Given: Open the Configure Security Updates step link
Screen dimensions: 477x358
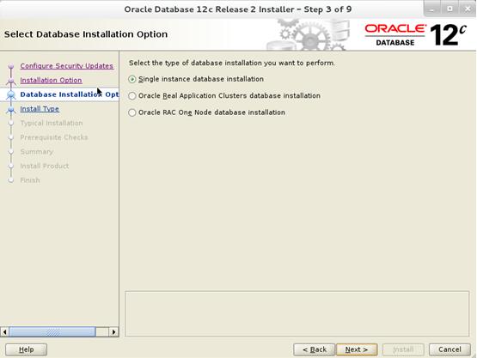Looking at the screenshot, I should (x=67, y=66).
